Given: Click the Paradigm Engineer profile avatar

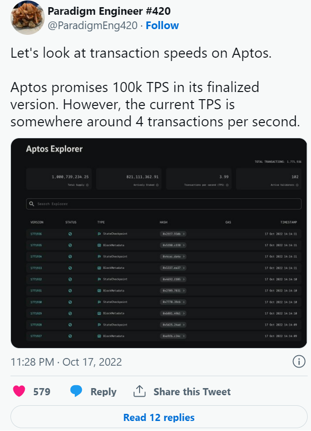Looking at the screenshot, I should tap(28, 18).
